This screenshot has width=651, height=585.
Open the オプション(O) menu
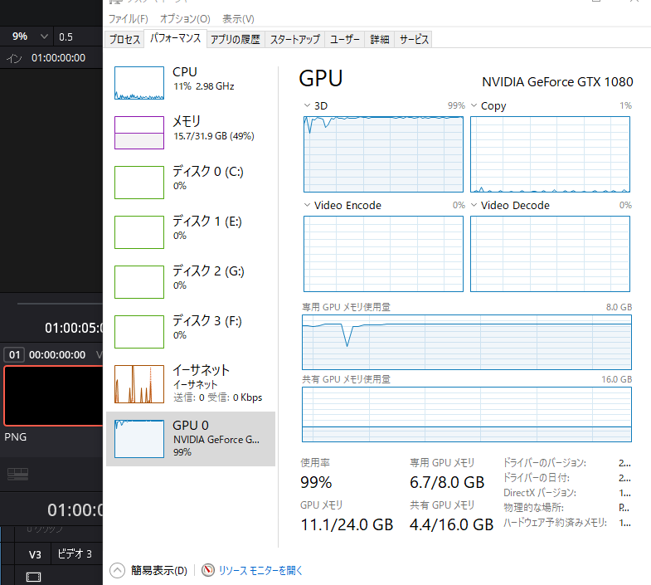[185, 18]
